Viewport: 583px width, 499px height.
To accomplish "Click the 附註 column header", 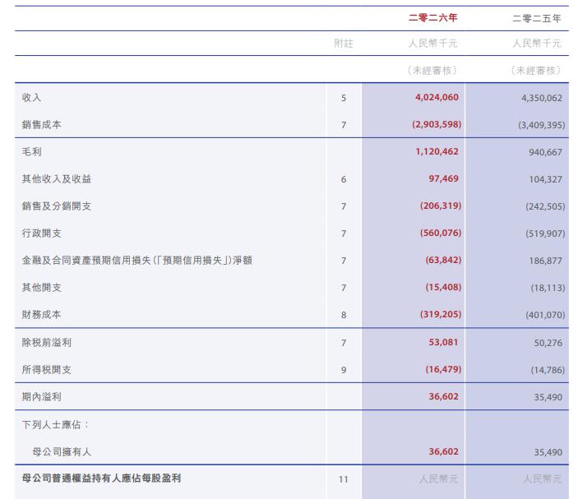I will point(344,44).
